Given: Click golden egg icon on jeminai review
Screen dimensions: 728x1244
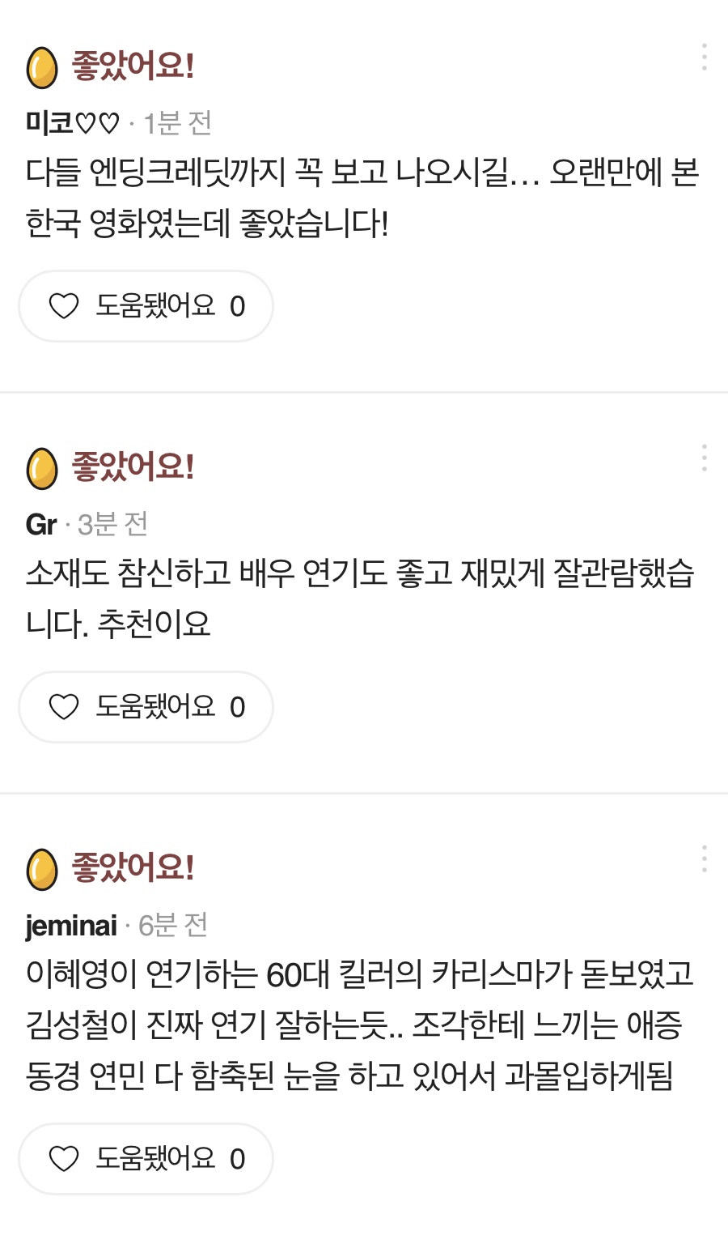Looking at the screenshot, I should pyautogui.click(x=42, y=869).
